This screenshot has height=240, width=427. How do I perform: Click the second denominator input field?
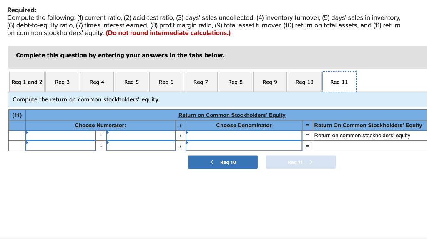click(x=244, y=146)
